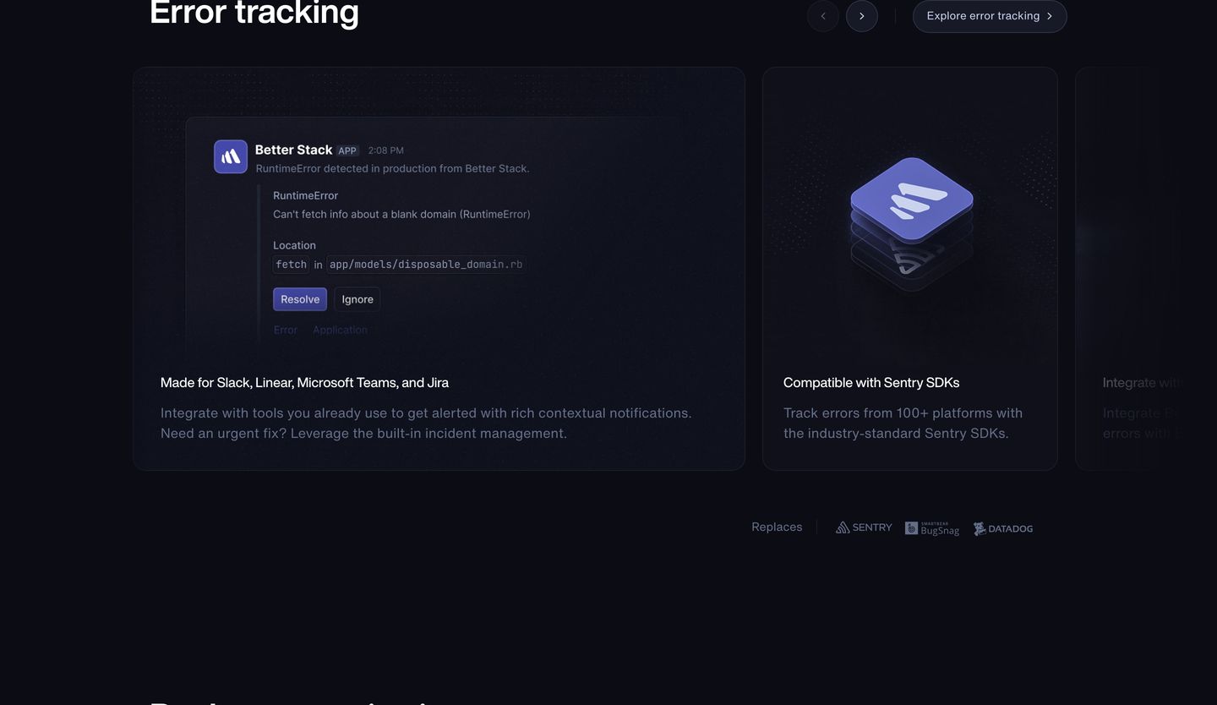Click the Sentry logo under Replaces
This screenshot has width=1217, height=705.
point(864,527)
